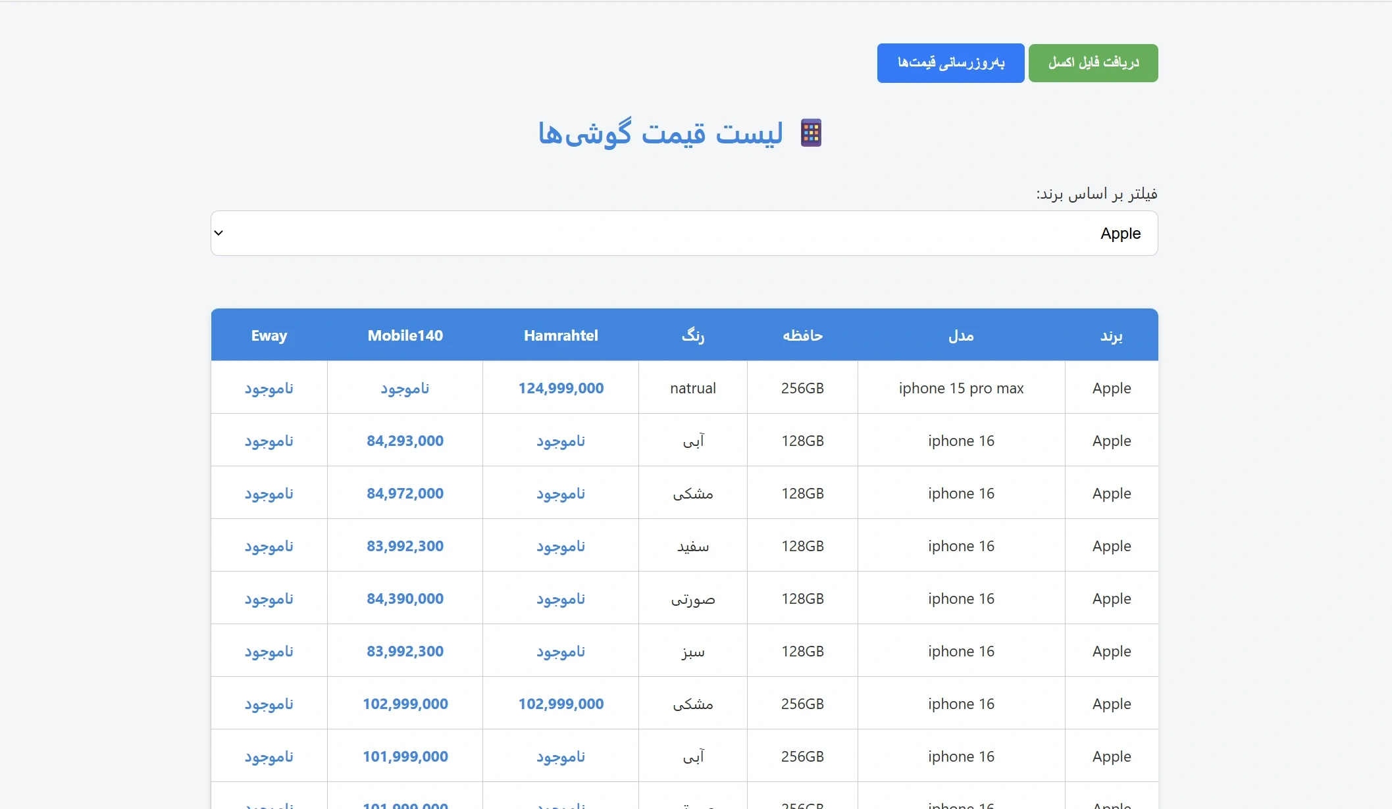1392x809 pixels.
Task: Click the مدل column header
Action: pos(962,335)
